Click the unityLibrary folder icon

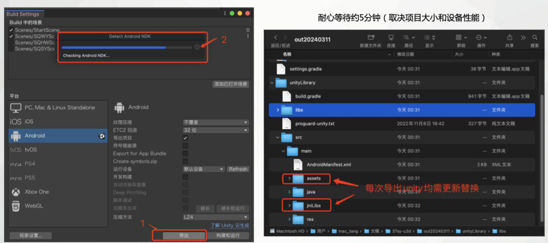coord(281,83)
